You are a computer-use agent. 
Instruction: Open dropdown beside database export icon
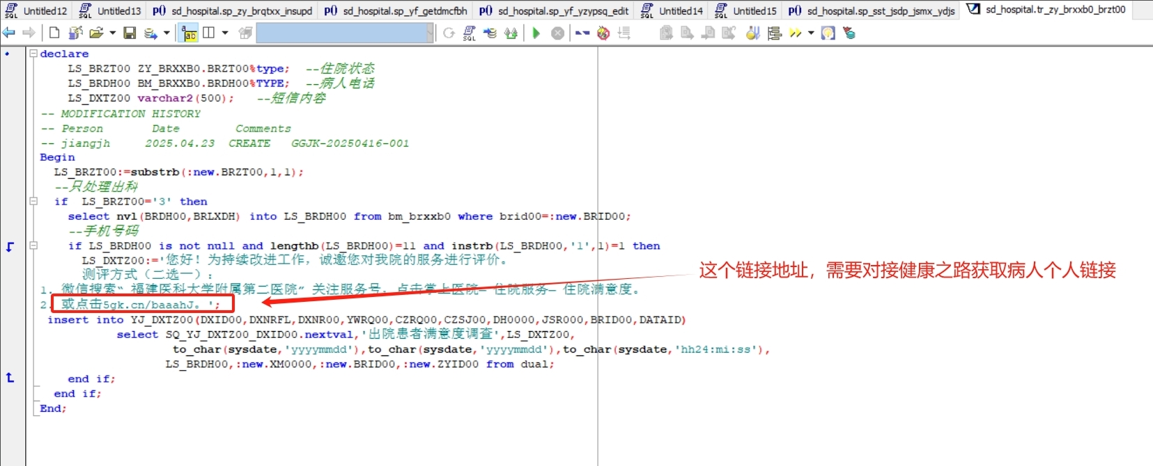tap(167, 33)
